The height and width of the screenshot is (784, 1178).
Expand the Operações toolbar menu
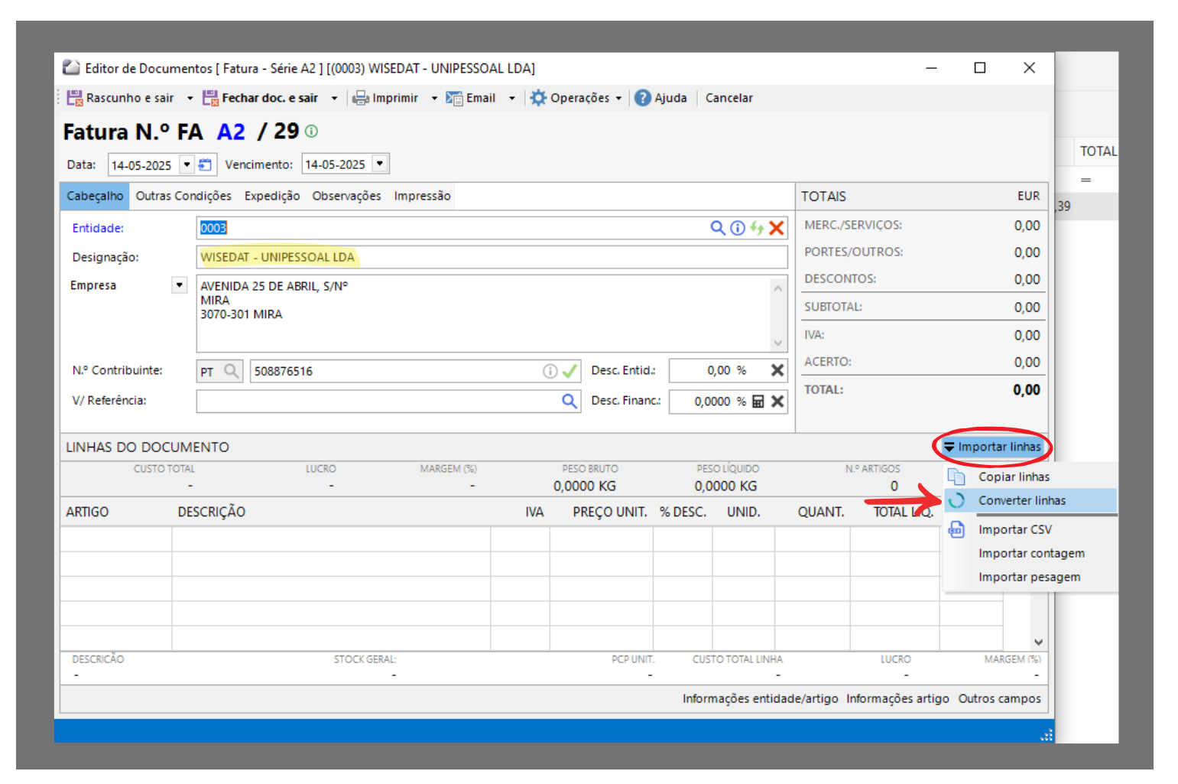click(x=579, y=98)
